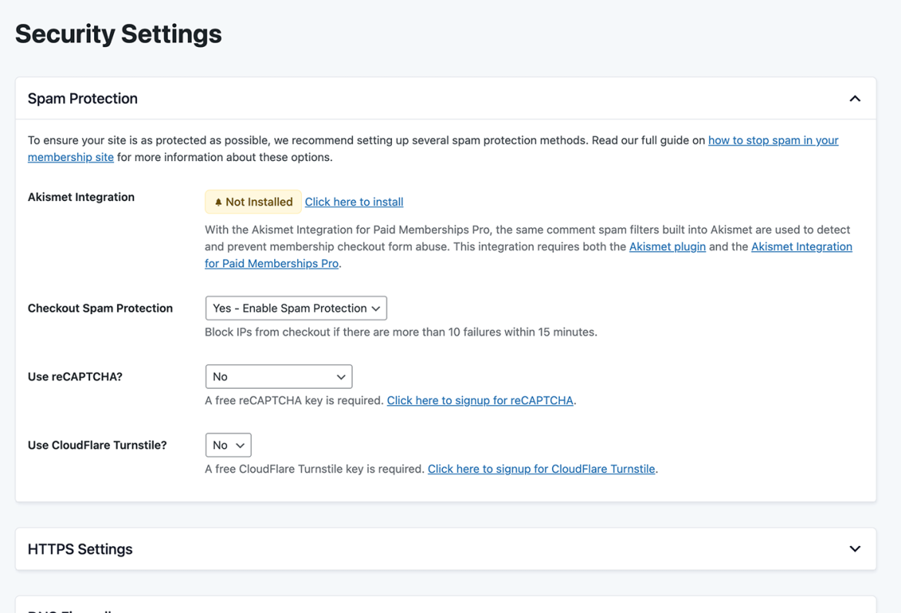Click the Spam Protection section heading
This screenshot has width=901, height=613.
click(x=82, y=99)
